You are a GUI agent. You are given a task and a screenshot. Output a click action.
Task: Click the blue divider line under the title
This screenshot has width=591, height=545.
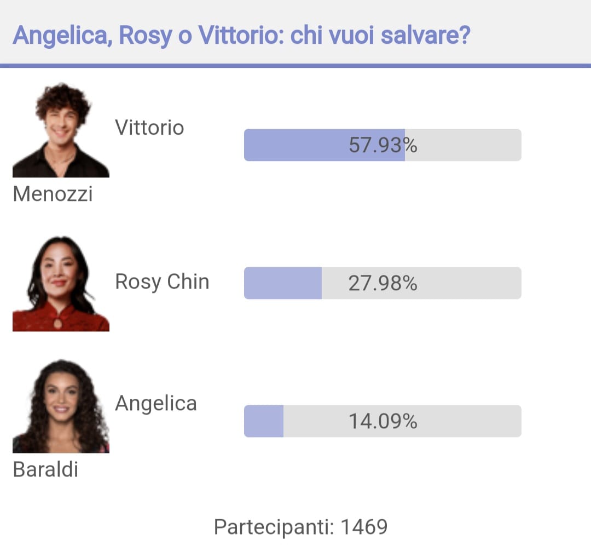tap(296, 66)
